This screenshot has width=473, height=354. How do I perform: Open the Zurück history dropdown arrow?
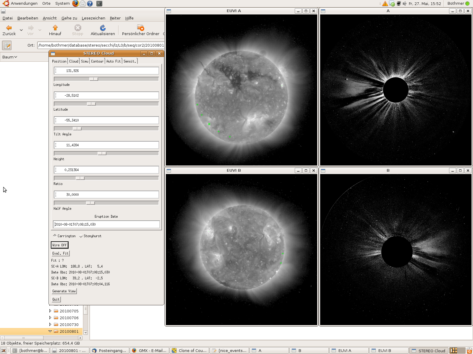tap(21, 30)
